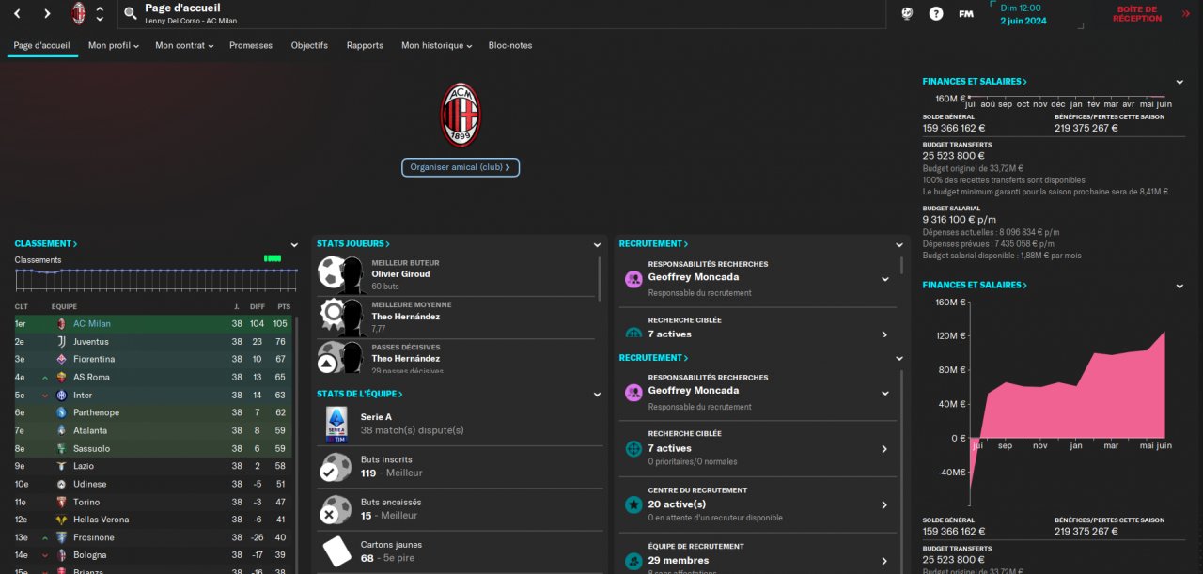Collapse the first Recrutement panel

(x=899, y=244)
